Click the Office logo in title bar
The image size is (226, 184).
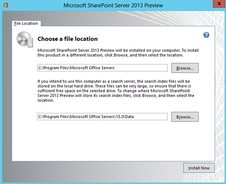[x=6, y=5]
